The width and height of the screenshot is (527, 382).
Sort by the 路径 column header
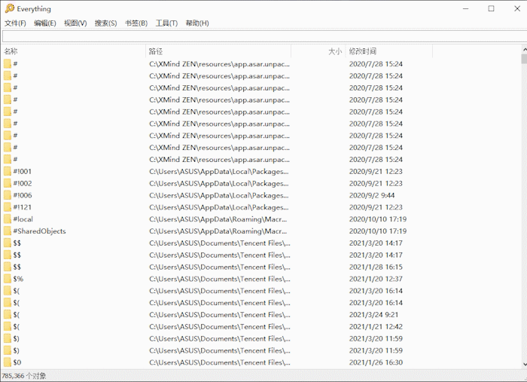218,51
